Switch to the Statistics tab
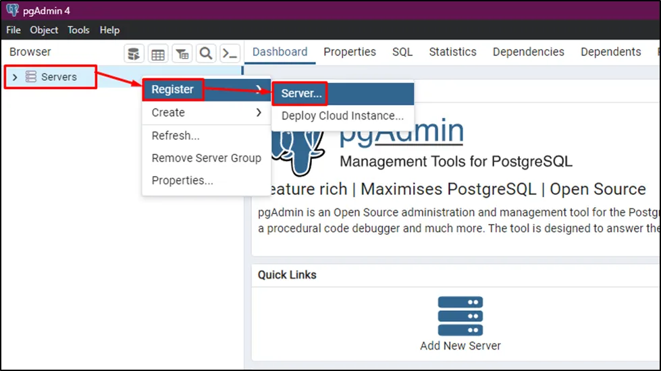This screenshot has width=661, height=371. [x=453, y=52]
